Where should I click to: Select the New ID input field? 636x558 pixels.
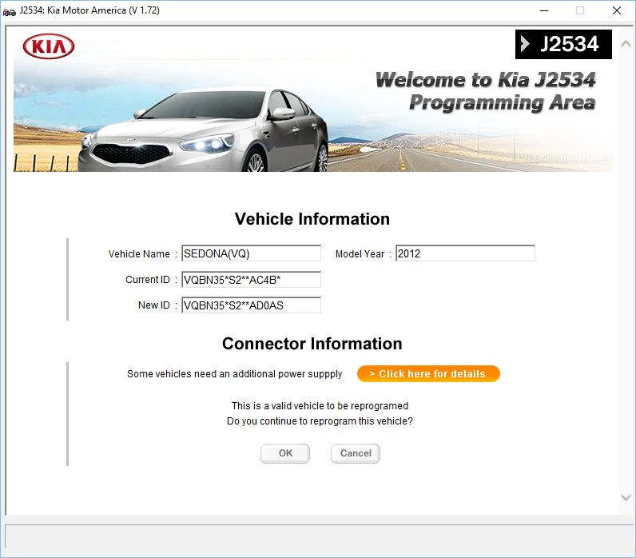pos(251,305)
